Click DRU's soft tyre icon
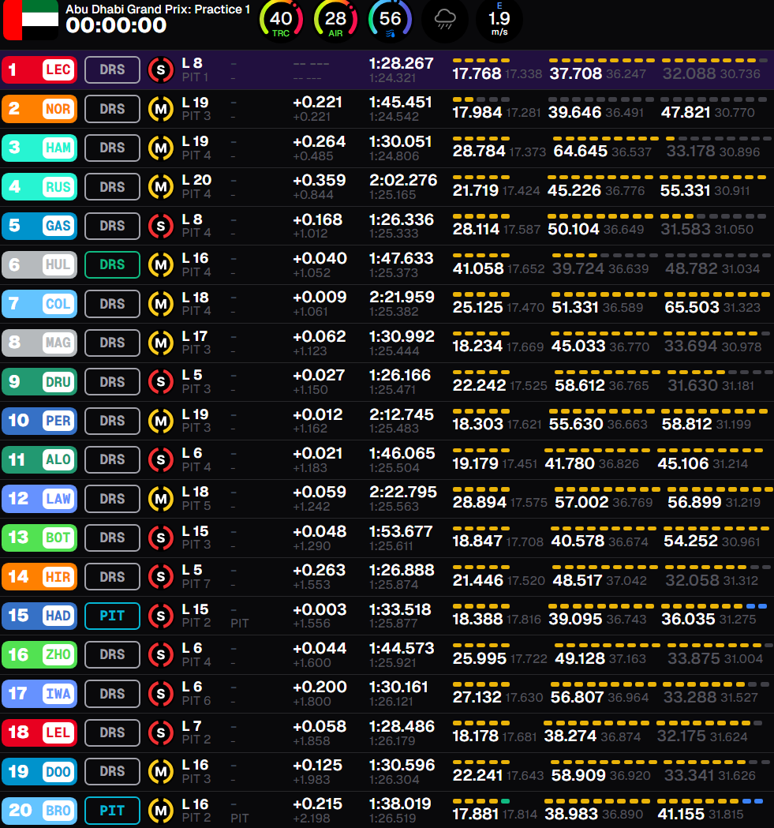Viewport: 774px width, 828px height. 161,382
